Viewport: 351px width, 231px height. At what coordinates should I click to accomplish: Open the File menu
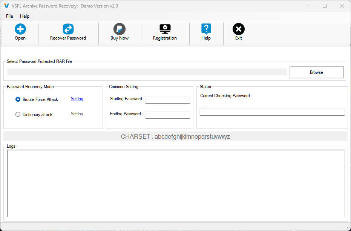pyautogui.click(x=9, y=16)
